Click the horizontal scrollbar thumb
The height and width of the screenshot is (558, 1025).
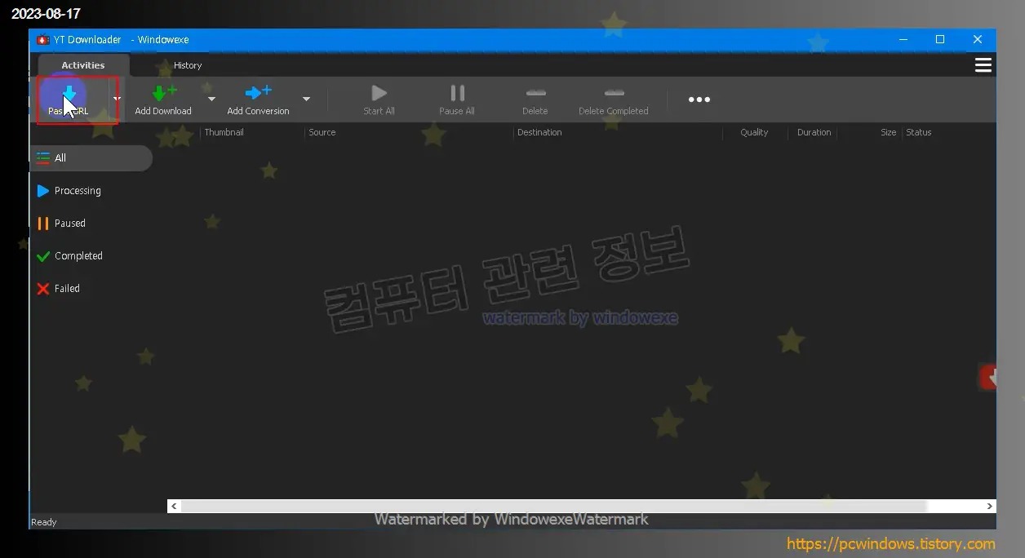click(x=554, y=507)
